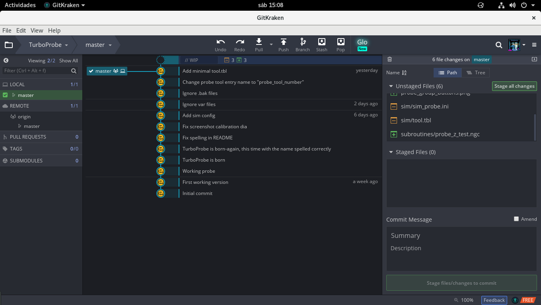This screenshot has width=541, height=305.
Task: Collapse the Unstaged Files section
Action: click(x=391, y=86)
